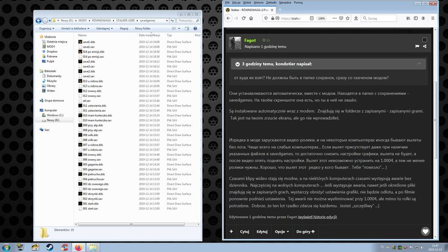Tick the post selection checkbox
The width and height of the screenshot is (448, 252).
coord(424,40)
